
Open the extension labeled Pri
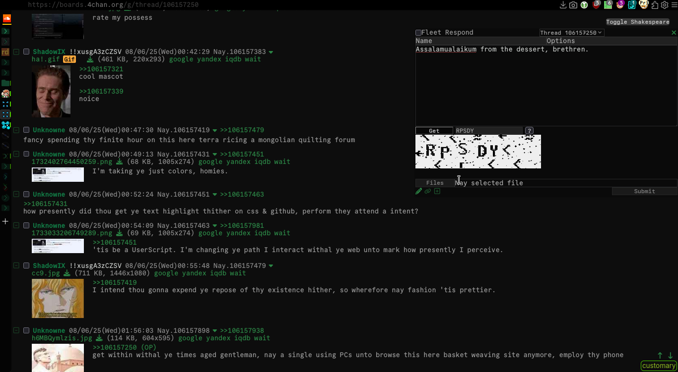[644, 5]
